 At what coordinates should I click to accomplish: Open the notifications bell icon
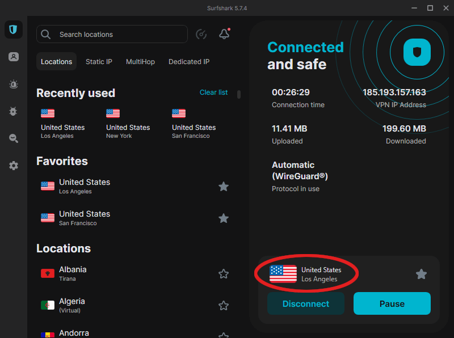(x=224, y=34)
